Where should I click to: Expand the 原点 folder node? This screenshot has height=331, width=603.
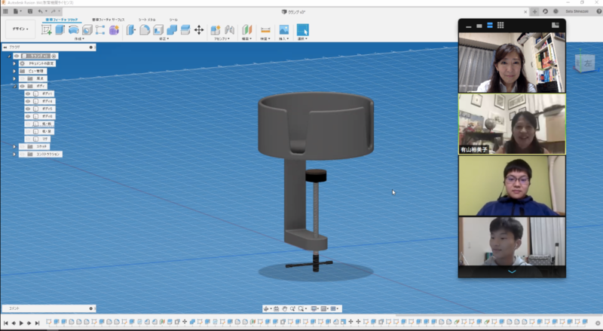(x=14, y=78)
